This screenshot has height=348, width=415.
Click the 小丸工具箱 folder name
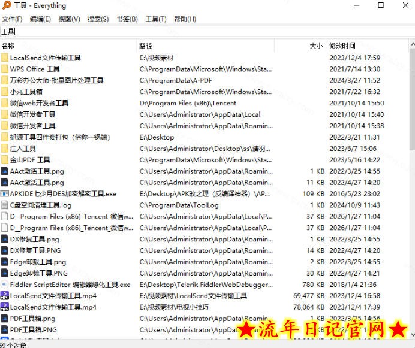tap(26, 92)
